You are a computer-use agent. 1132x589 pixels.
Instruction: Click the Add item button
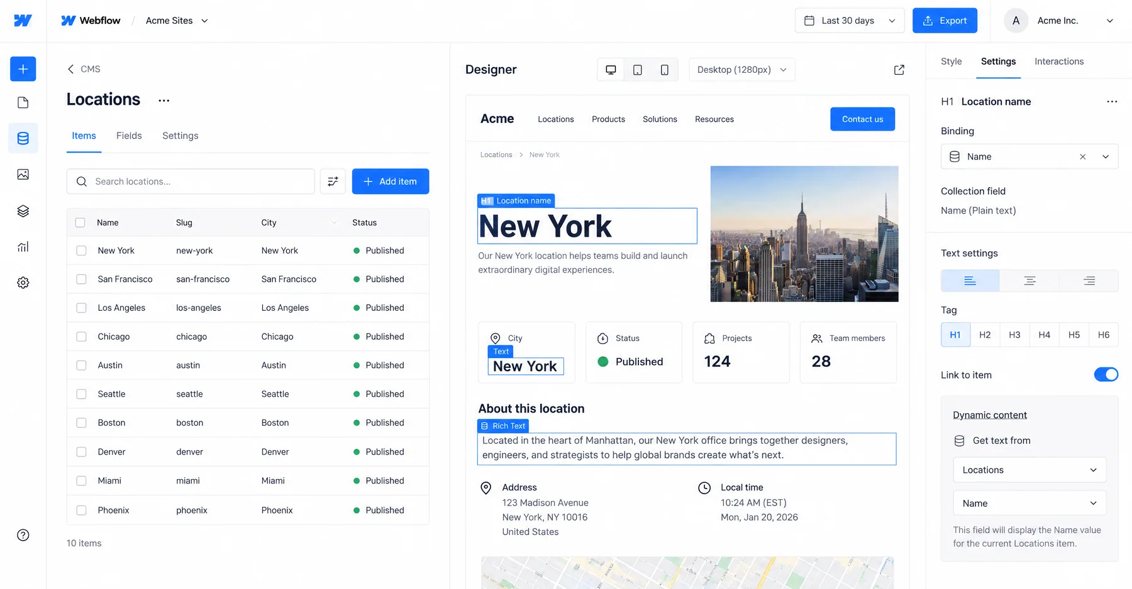(x=391, y=181)
